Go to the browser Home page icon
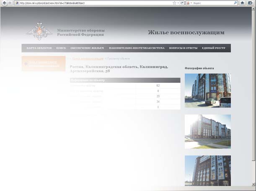256x191 pixels. [x=242, y=3]
